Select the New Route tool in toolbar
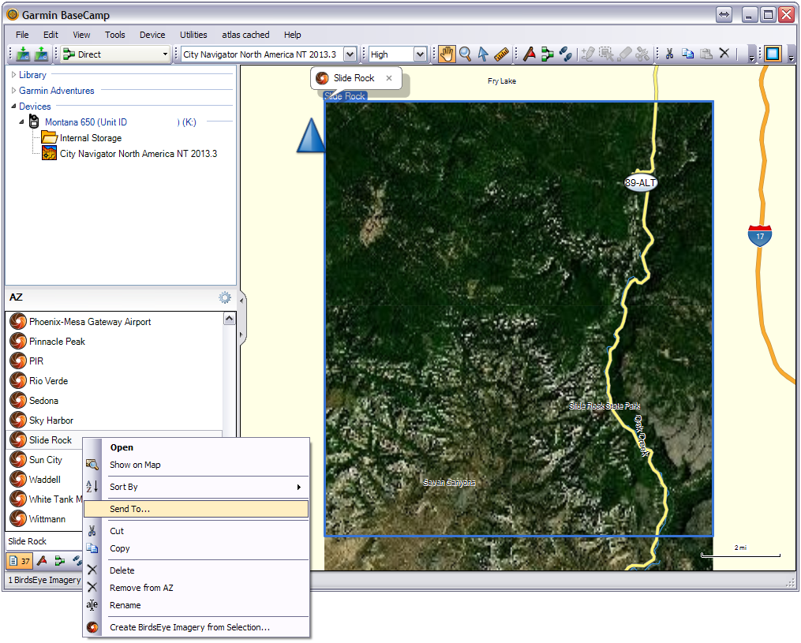 (x=548, y=54)
